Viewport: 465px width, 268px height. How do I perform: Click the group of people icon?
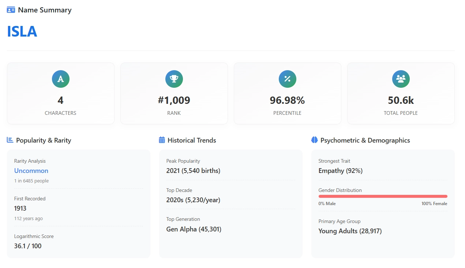point(401,79)
